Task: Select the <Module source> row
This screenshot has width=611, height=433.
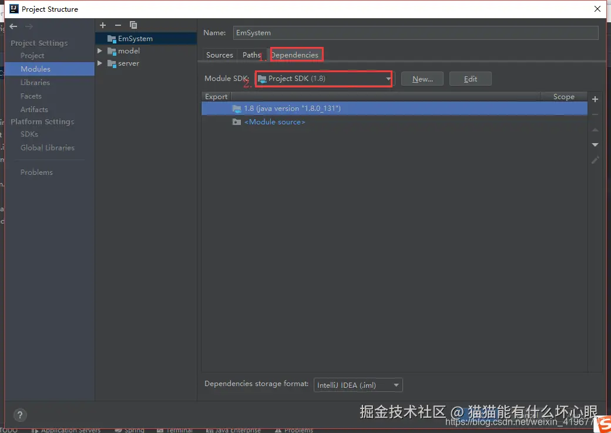Action: pos(394,122)
